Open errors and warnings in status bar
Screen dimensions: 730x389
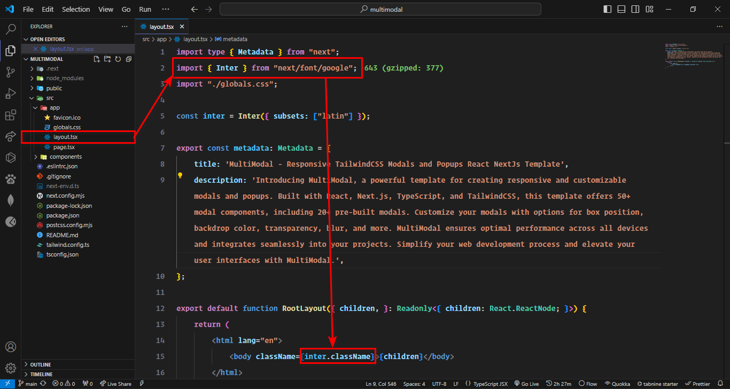point(64,384)
